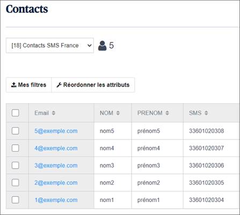Click the upload icon in Mes filtres
Image resolution: width=240 pixels, height=215 pixels.
(x=14, y=85)
